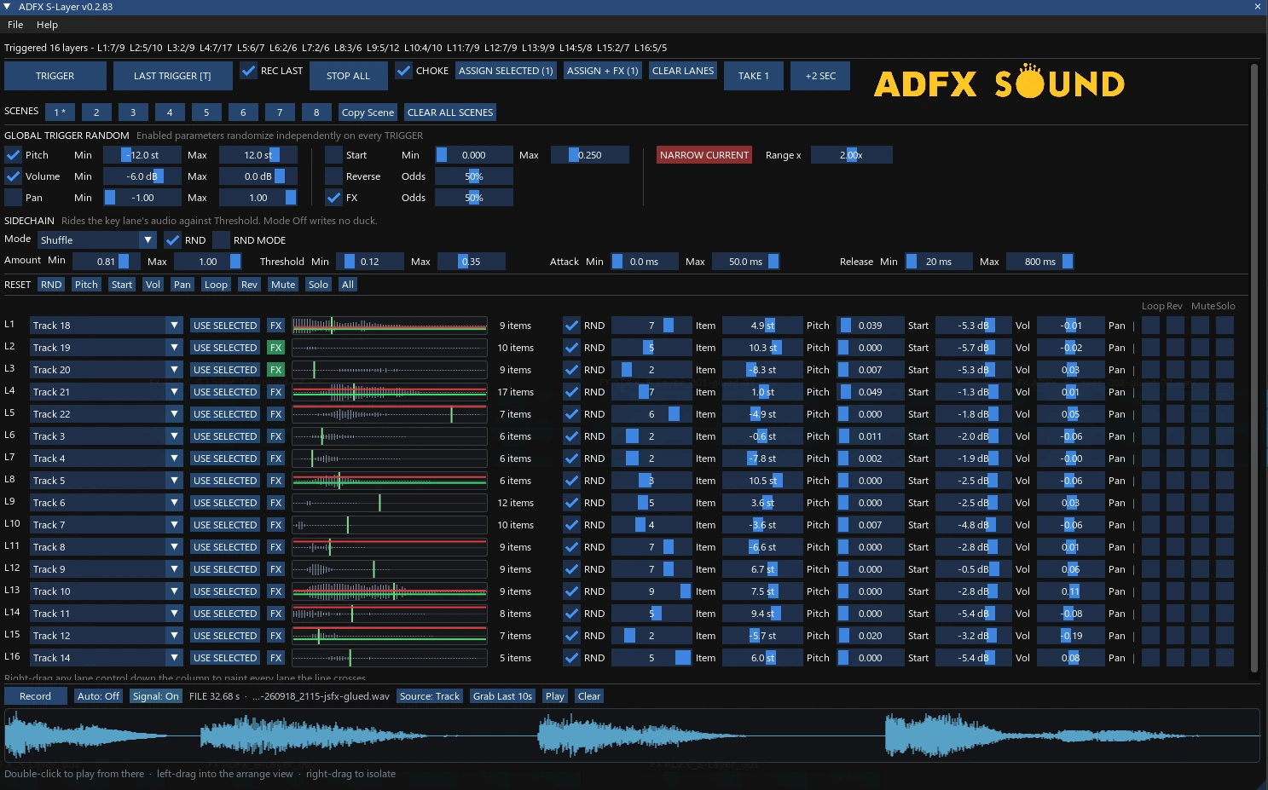This screenshot has width=1268, height=790.
Task: Toggle the FX button for Track 18
Action: [275, 326]
